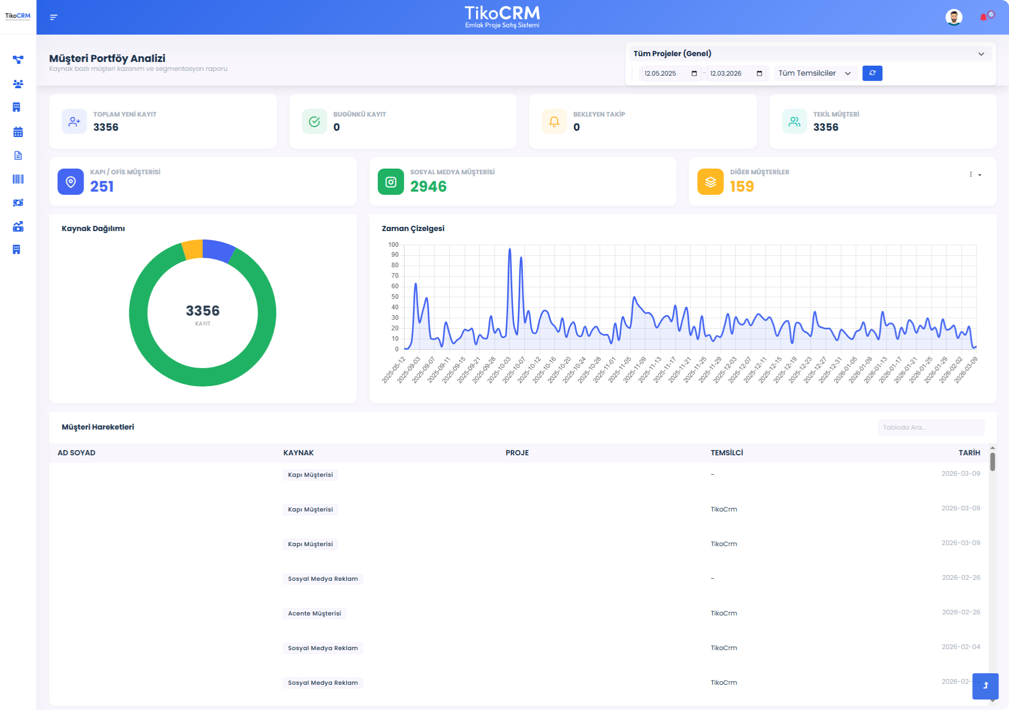The width and height of the screenshot is (1009, 710).
Task: Click the money transfer icon in sidebar
Action: [18, 203]
